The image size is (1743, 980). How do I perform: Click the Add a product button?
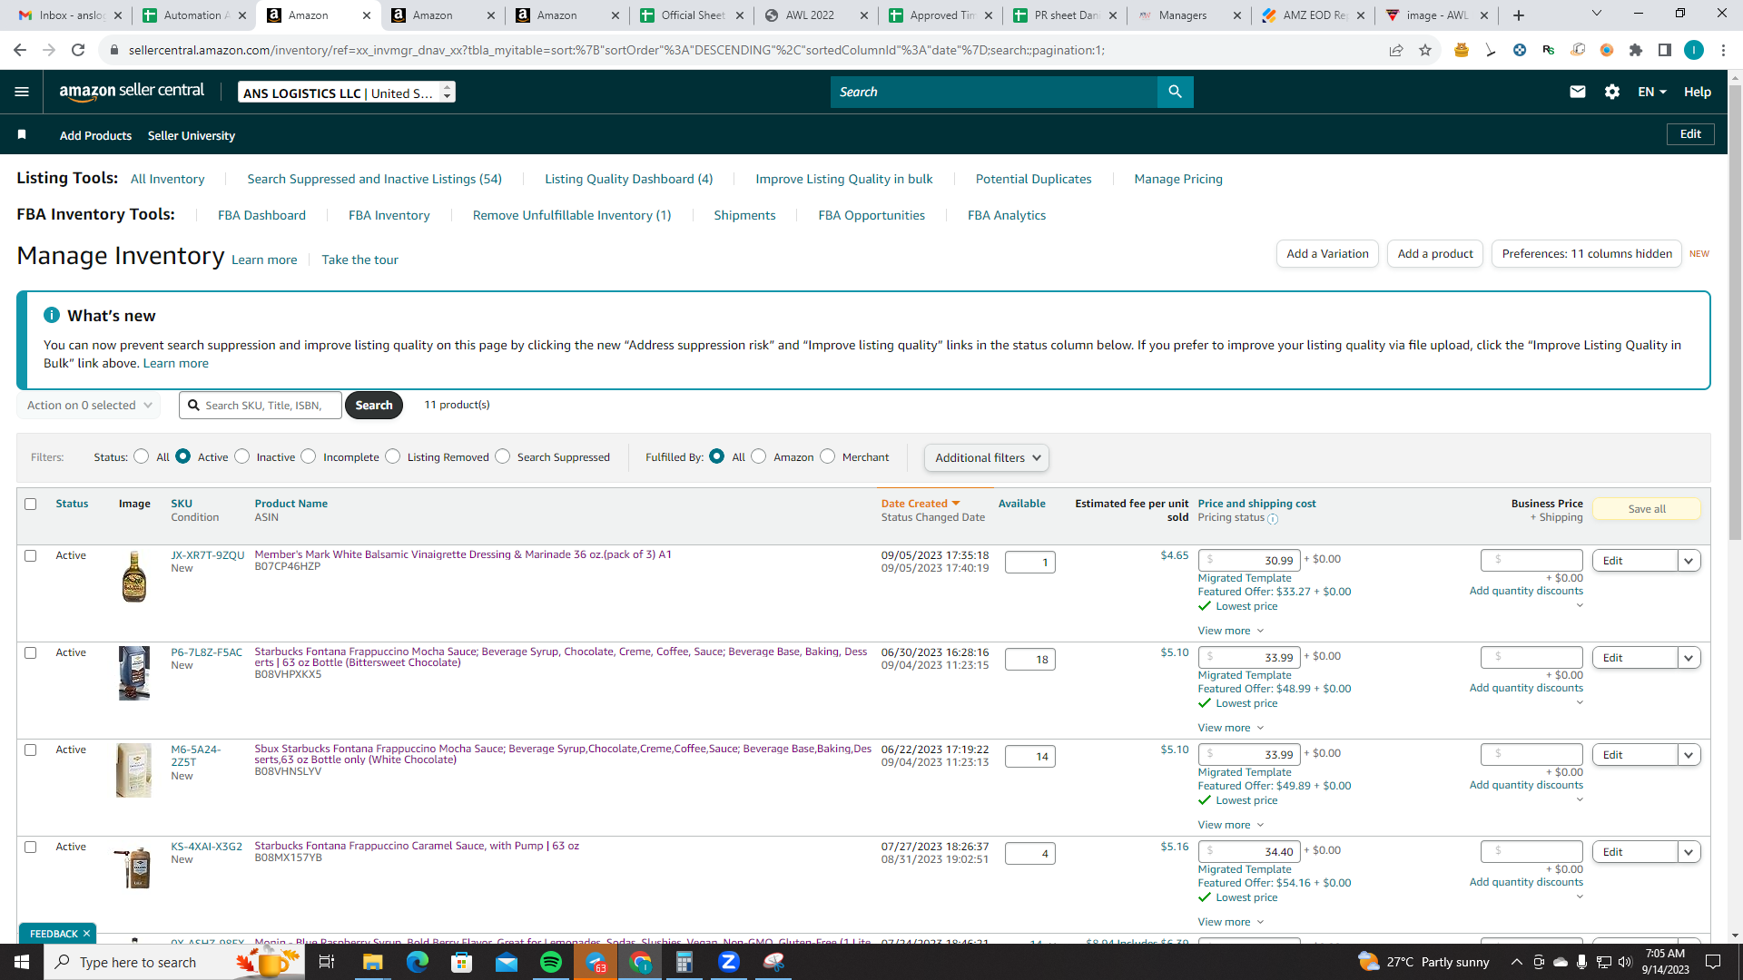coord(1435,254)
